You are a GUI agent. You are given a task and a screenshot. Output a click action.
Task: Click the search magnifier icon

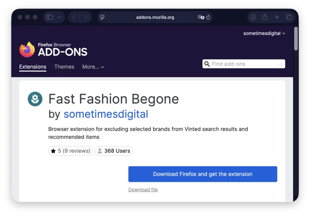pyautogui.click(x=207, y=64)
